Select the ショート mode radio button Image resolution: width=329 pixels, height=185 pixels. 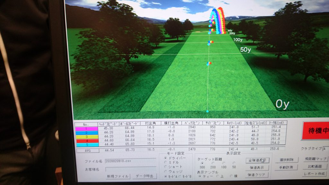(165, 167)
